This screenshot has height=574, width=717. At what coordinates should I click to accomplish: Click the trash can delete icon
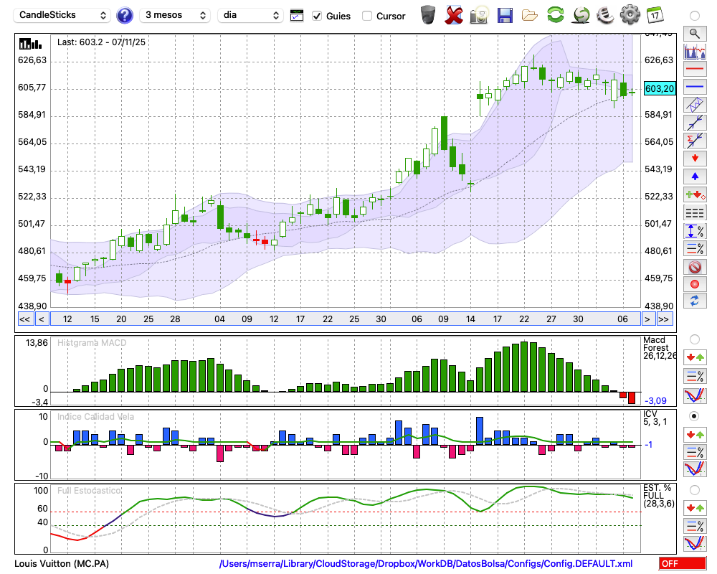pos(428,15)
